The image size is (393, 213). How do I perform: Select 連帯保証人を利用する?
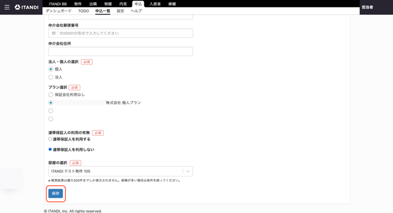coord(50,139)
